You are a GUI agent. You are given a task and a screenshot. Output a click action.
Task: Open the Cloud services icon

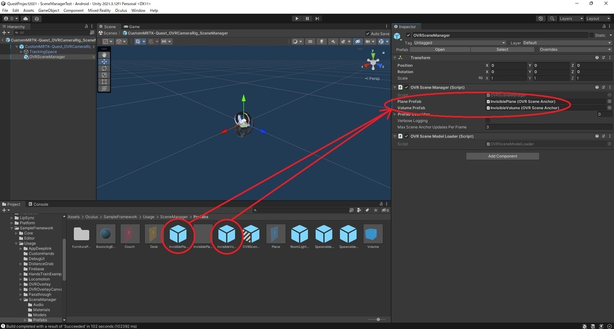26,18
